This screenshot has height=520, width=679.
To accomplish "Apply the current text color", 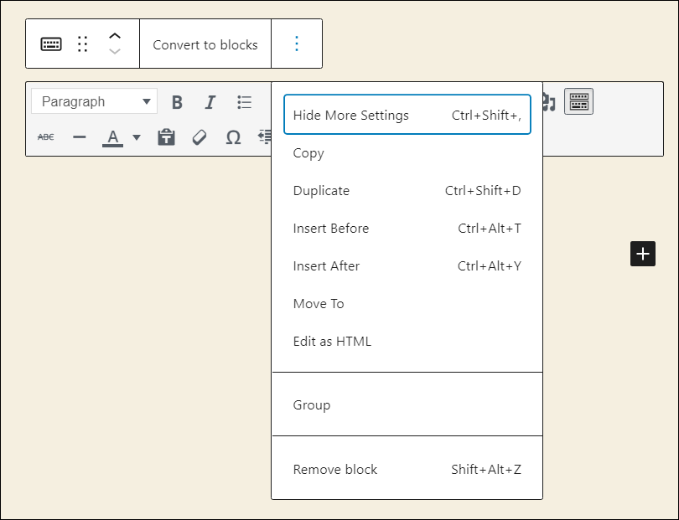I will pos(112,137).
